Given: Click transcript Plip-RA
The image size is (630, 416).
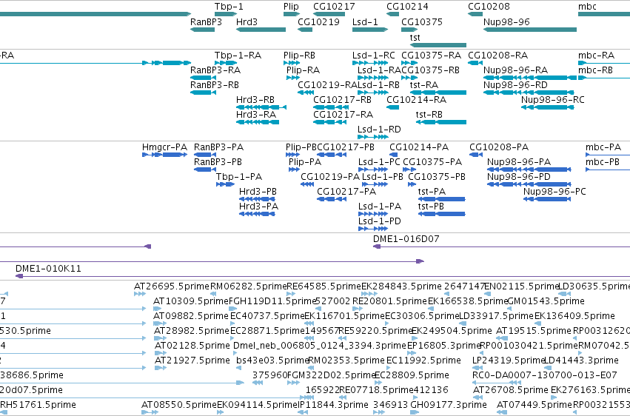Looking at the screenshot, I should point(293,78).
